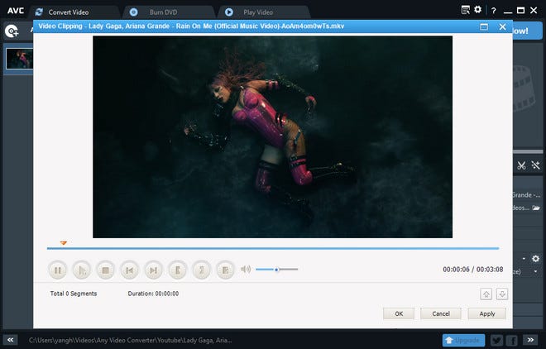Open the size dropdown arrow in right panel
The image size is (546, 349).
[535, 271]
